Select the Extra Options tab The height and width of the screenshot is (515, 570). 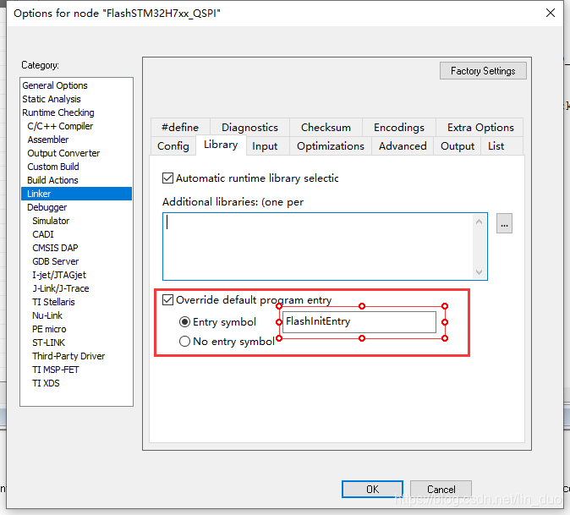[480, 127]
